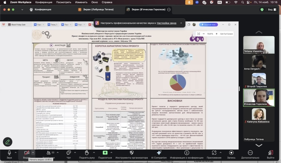281x163 pixels.
Task: Start recording with Запись button
Action: pos(231,153)
